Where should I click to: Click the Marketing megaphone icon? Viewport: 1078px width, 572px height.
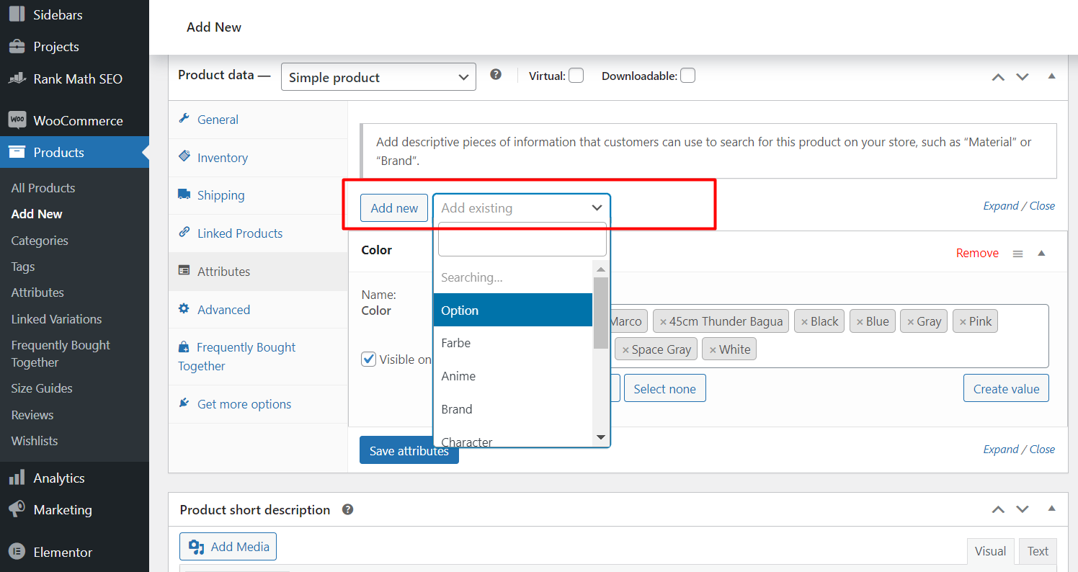(x=17, y=509)
